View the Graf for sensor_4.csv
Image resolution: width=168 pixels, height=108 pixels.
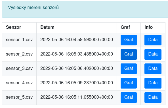[x=129, y=83]
